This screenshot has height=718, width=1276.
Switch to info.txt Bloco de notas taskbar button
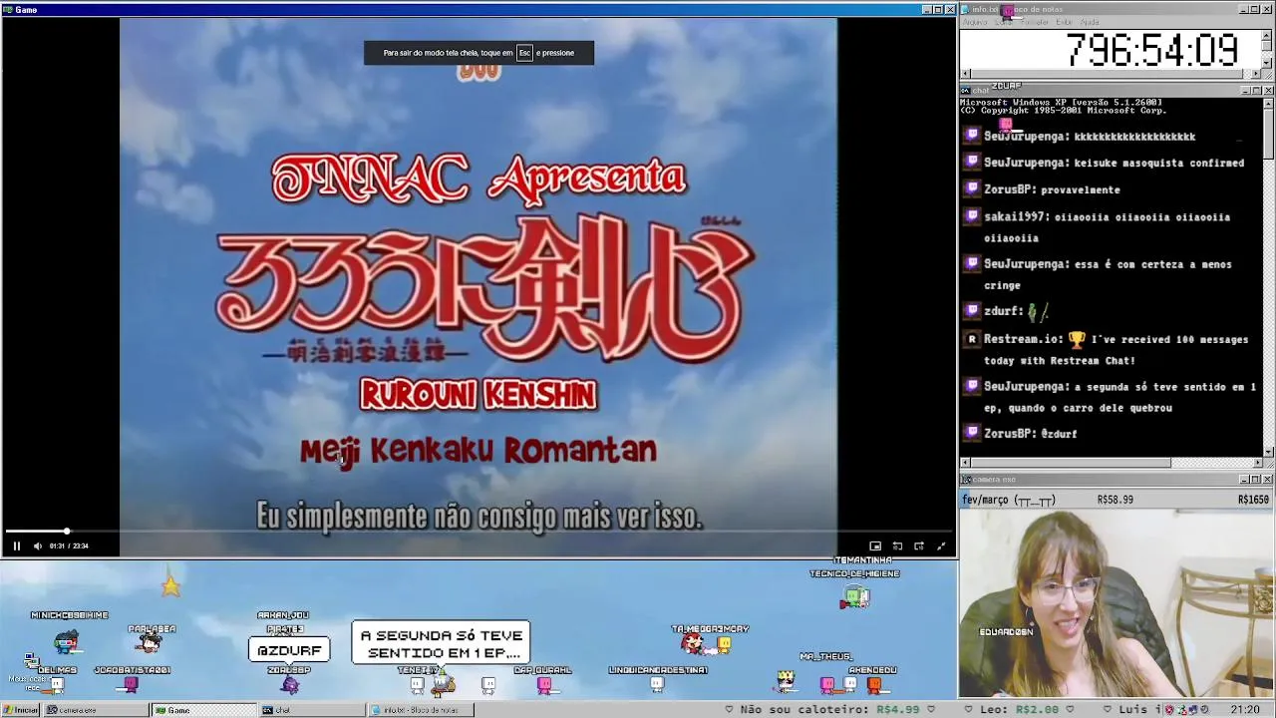[x=420, y=710]
